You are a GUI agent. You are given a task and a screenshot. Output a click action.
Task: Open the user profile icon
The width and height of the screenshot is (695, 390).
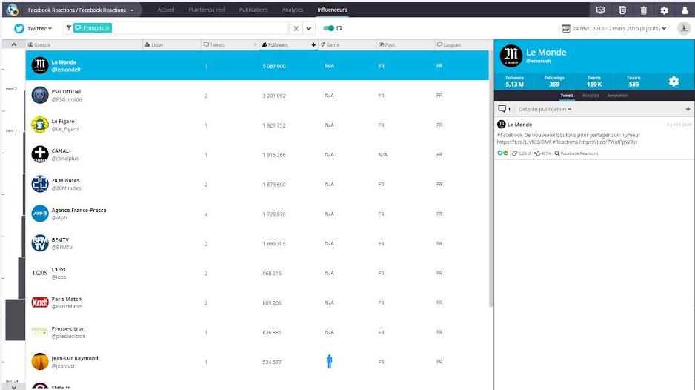pos(685,10)
